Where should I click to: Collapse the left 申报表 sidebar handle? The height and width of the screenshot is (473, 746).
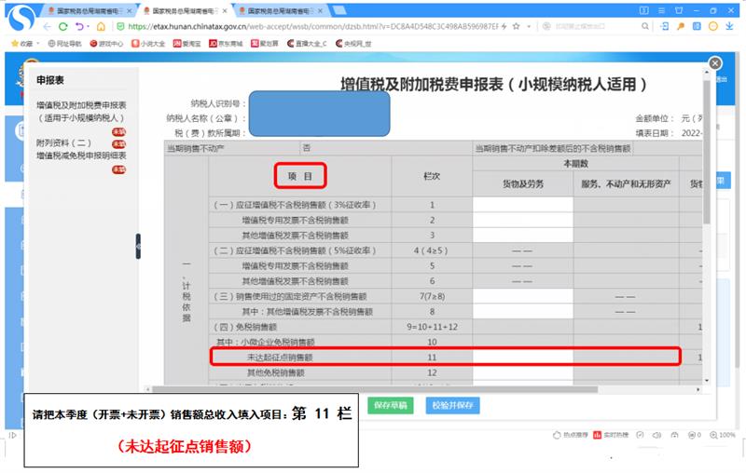(x=138, y=246)
